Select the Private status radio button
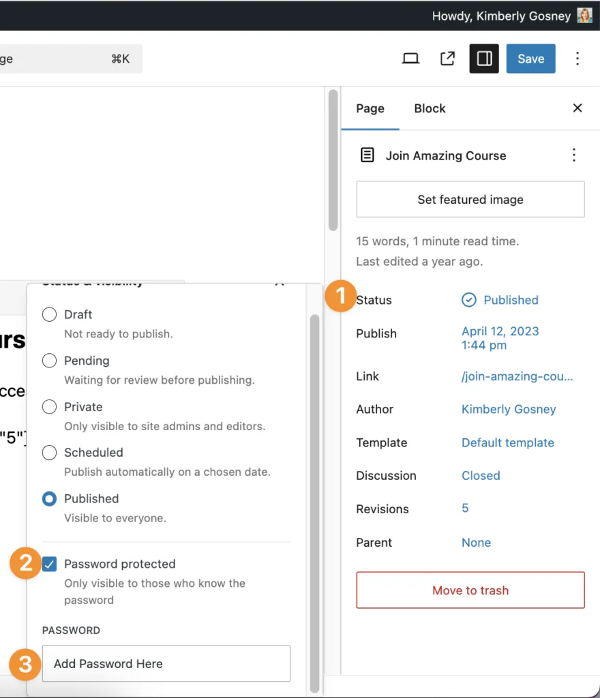This screenshot has height=698, width=600. [x=49, y=407]
